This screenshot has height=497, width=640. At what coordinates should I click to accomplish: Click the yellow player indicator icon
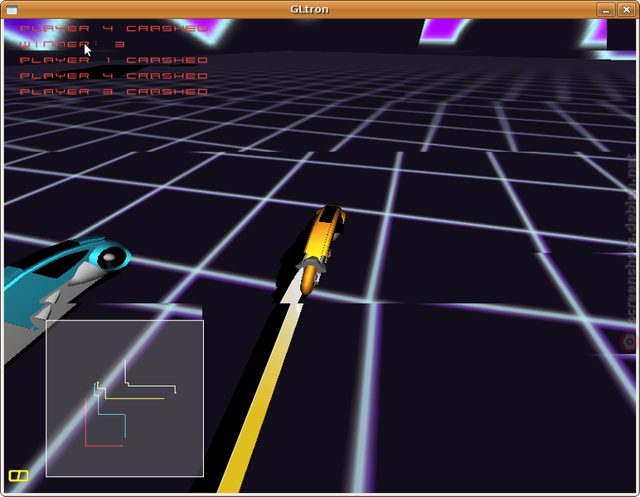coord(18,475)
